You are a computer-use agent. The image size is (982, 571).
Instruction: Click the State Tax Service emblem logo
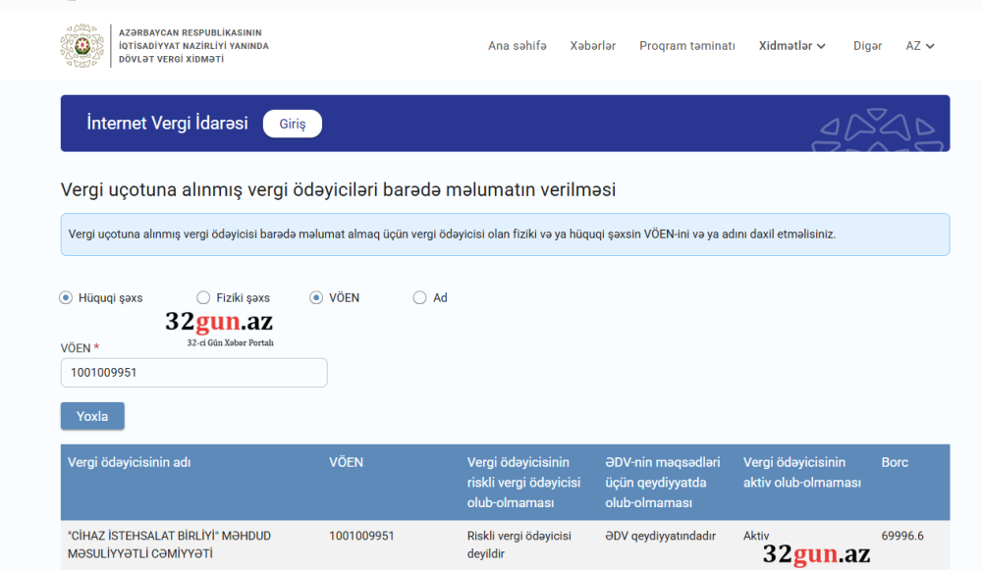click(82, 44)
